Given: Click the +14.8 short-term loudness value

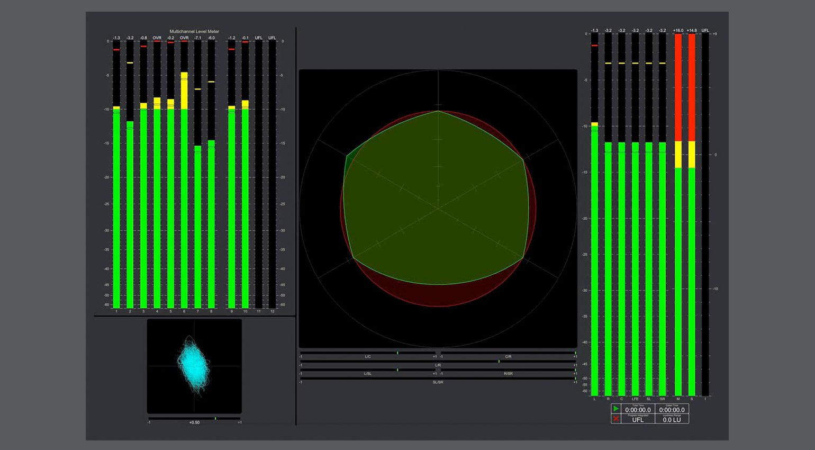Looking at the screenshot, I should coord(692,31).
